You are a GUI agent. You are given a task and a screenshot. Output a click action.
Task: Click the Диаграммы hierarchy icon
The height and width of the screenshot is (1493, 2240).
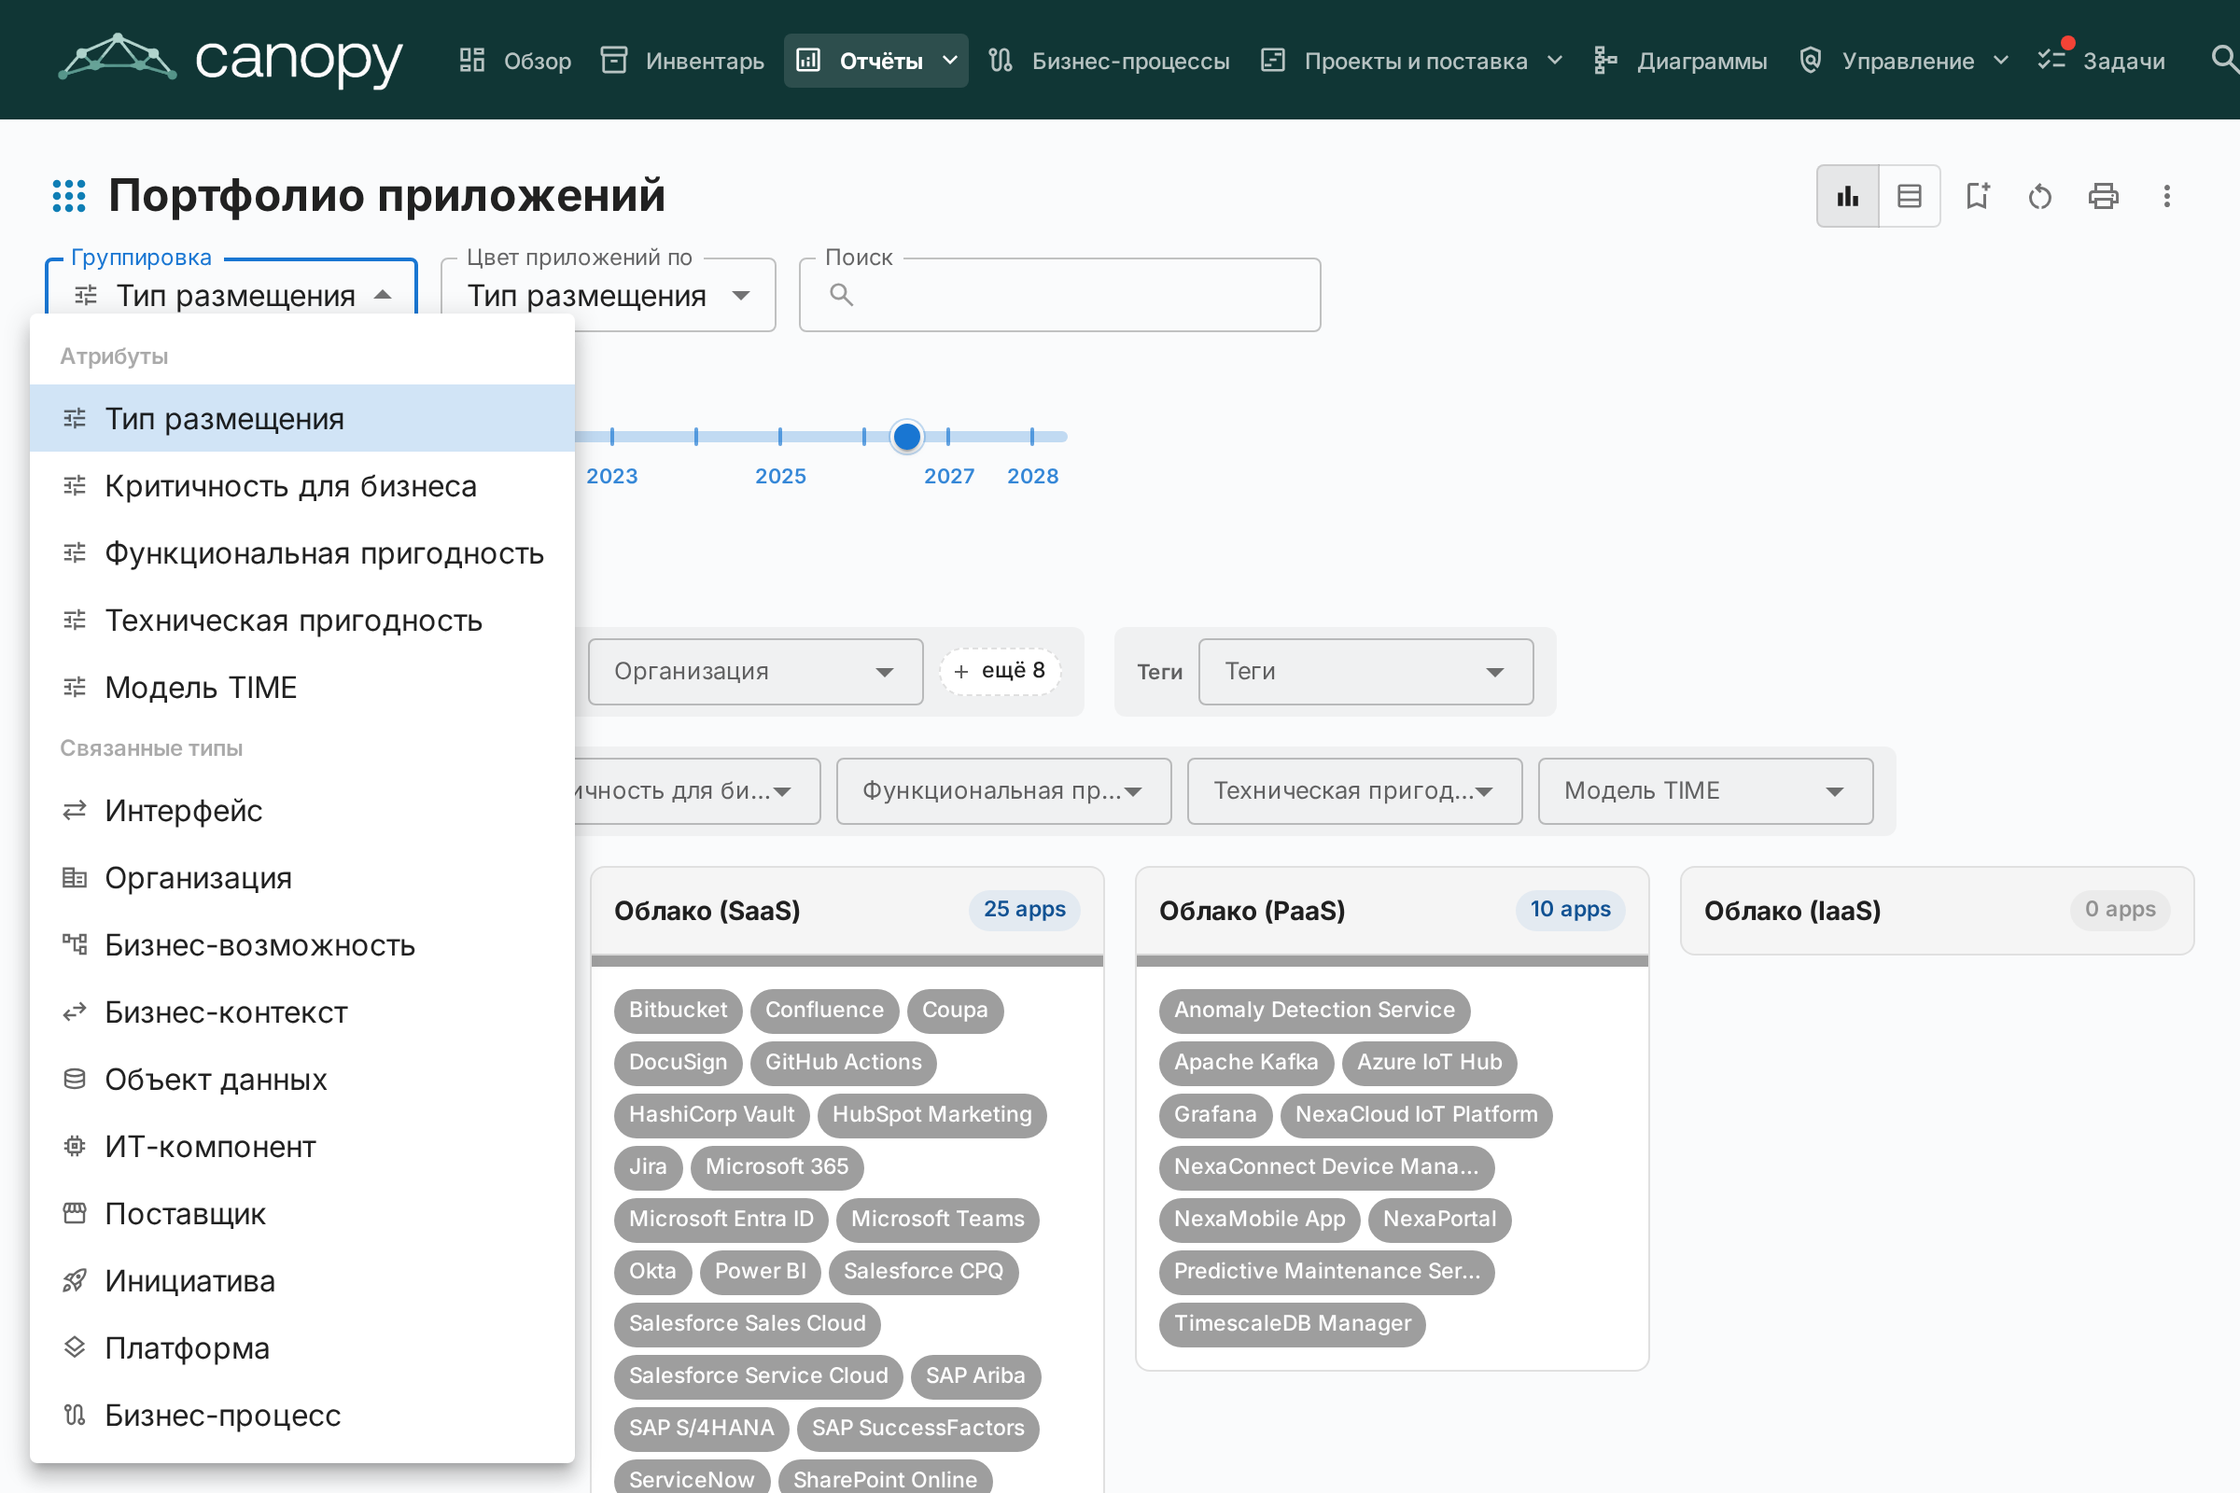[x=1605, y=60]
